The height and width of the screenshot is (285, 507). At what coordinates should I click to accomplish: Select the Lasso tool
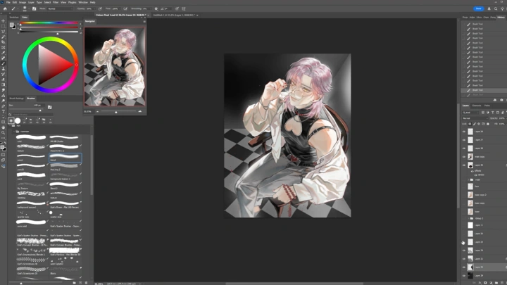click(x=4, y=32)
